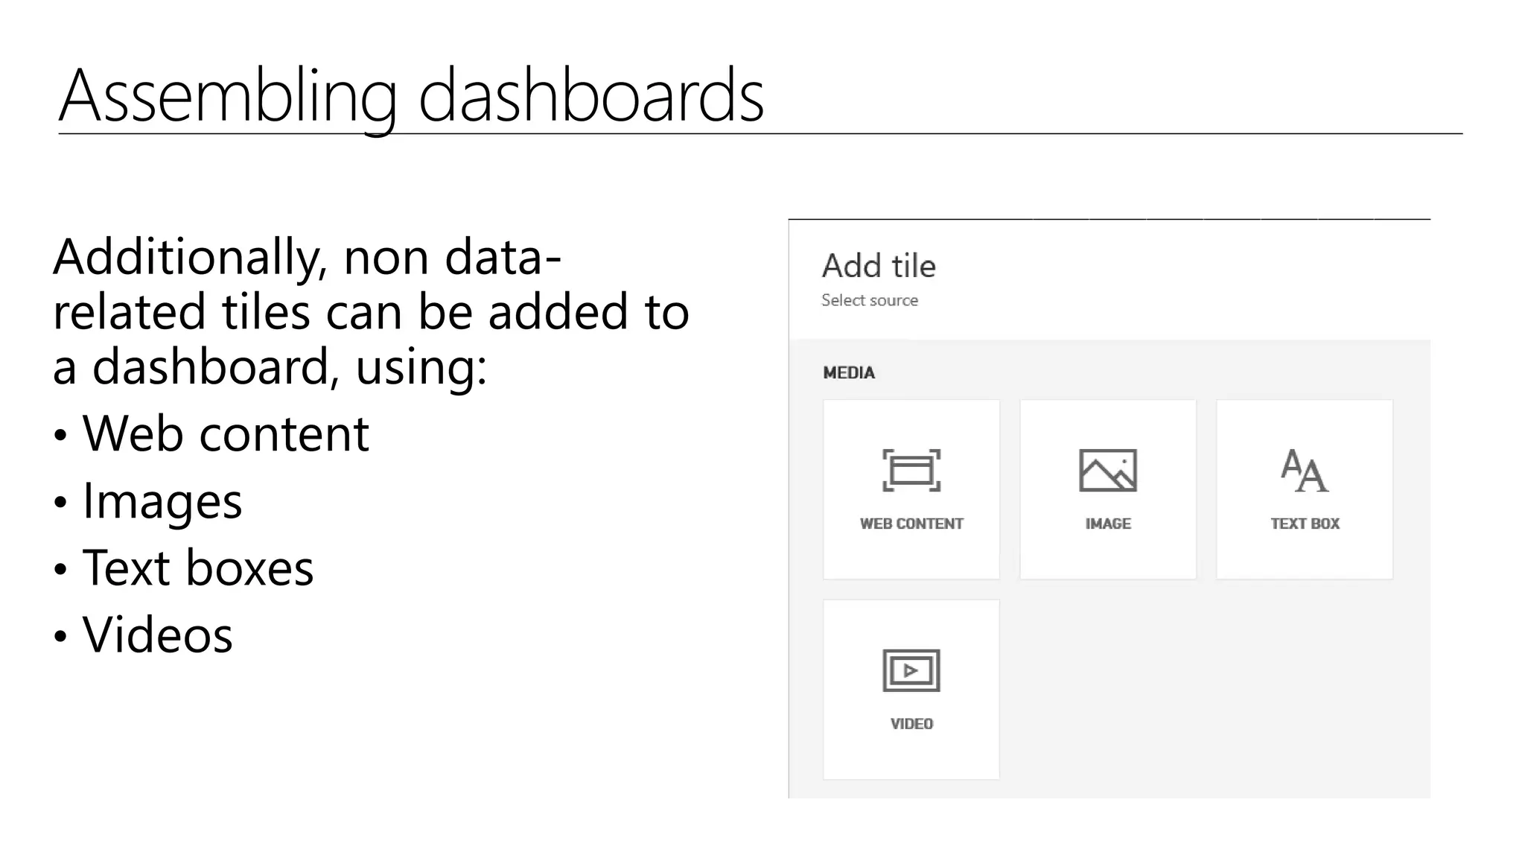Choose the Text Box 'AA' icon
Image resolution: width=1525 pixels, height=858 pixels.
coord(1305,470)
